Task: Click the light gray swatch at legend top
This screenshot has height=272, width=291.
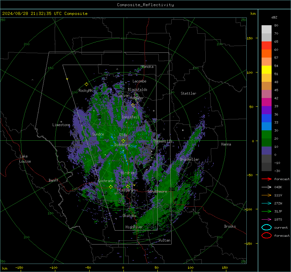Action: (x=266, y=29)
